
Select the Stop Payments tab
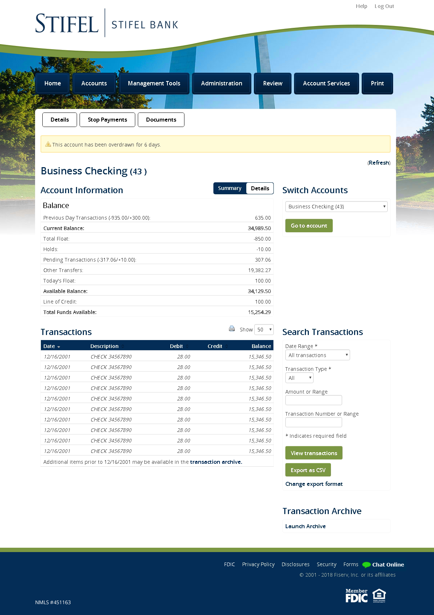pyautogui.click(x=107, y=120)
